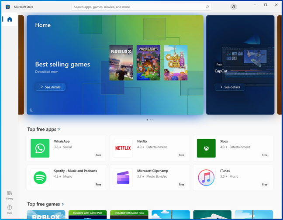Open the Home tab in sidebar
The image size is (283, 220).
10,19
